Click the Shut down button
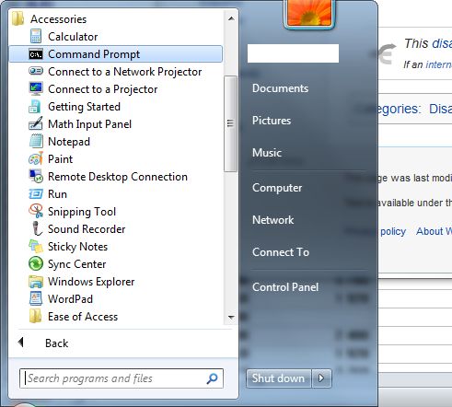 [x=279, y=378]
